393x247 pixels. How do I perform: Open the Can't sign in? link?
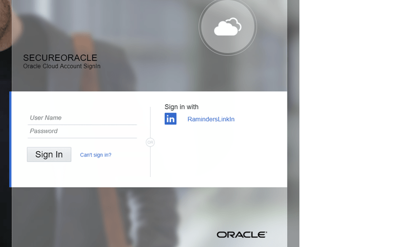pos(95,155)
